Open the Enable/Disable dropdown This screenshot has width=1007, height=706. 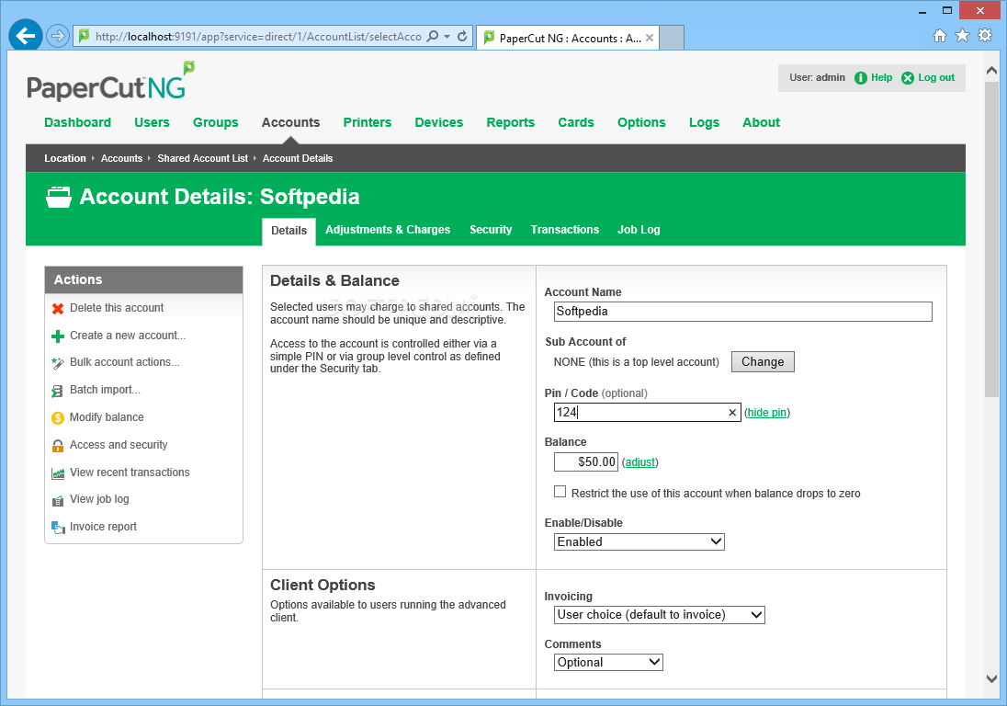coord(639,541)
